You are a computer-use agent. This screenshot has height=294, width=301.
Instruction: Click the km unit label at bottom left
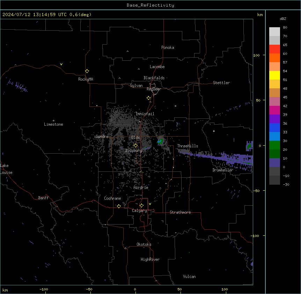pos(5,290)
